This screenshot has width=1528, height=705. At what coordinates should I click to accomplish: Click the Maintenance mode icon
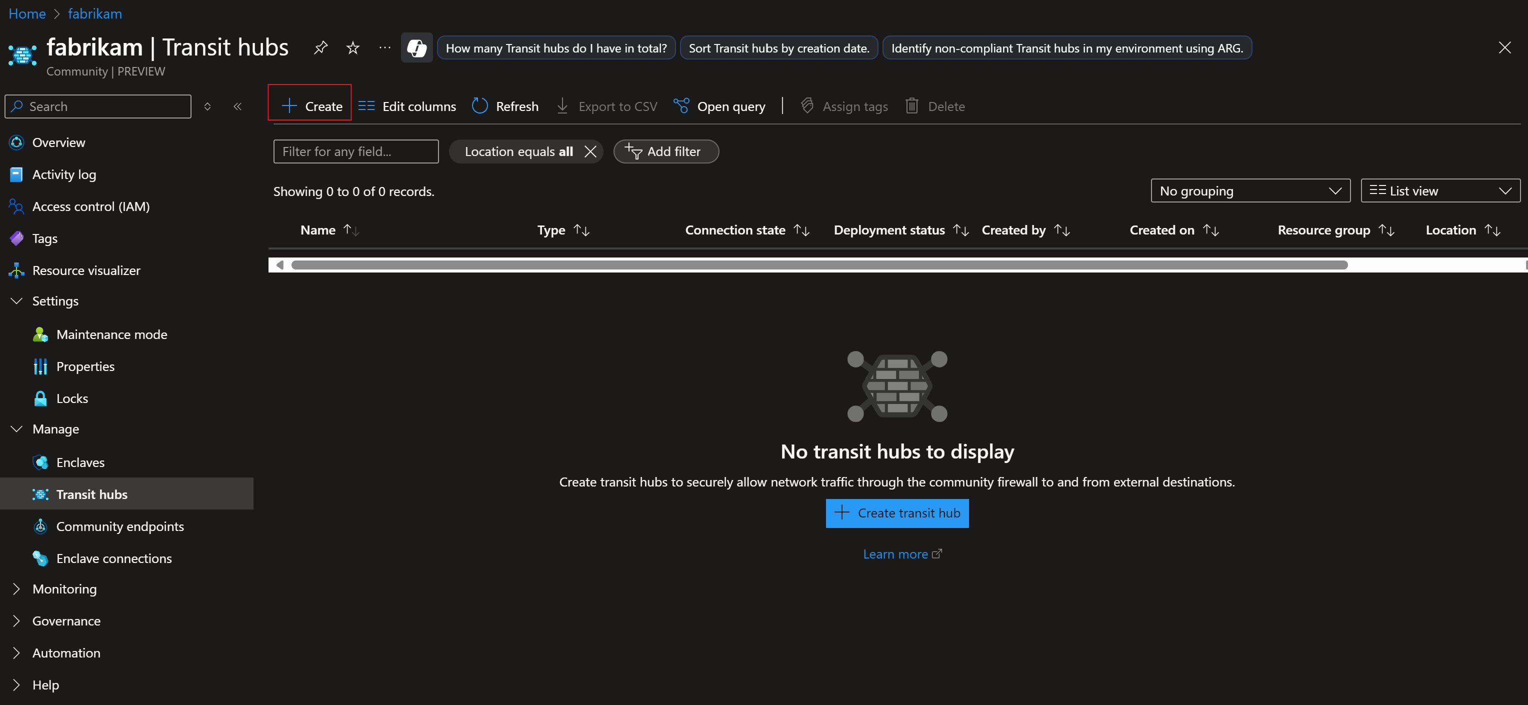pyautogui.click(x=40, y=334)
